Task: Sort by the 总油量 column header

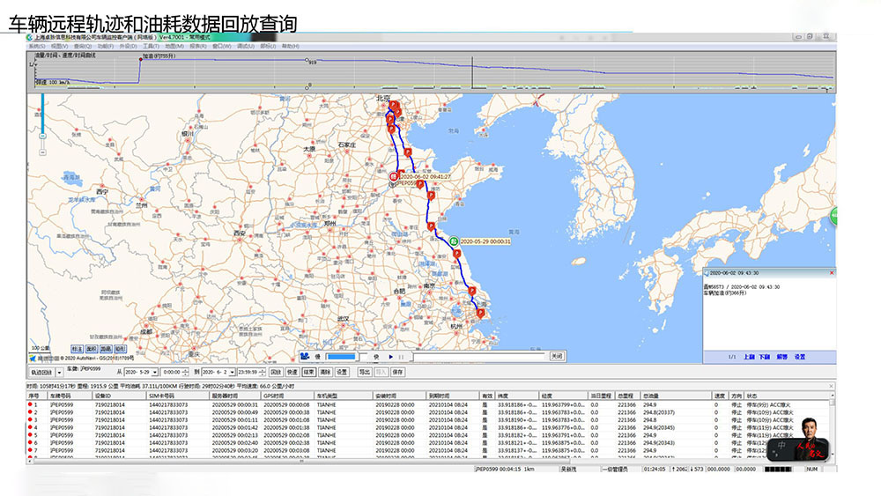Action: click(677, 396)
